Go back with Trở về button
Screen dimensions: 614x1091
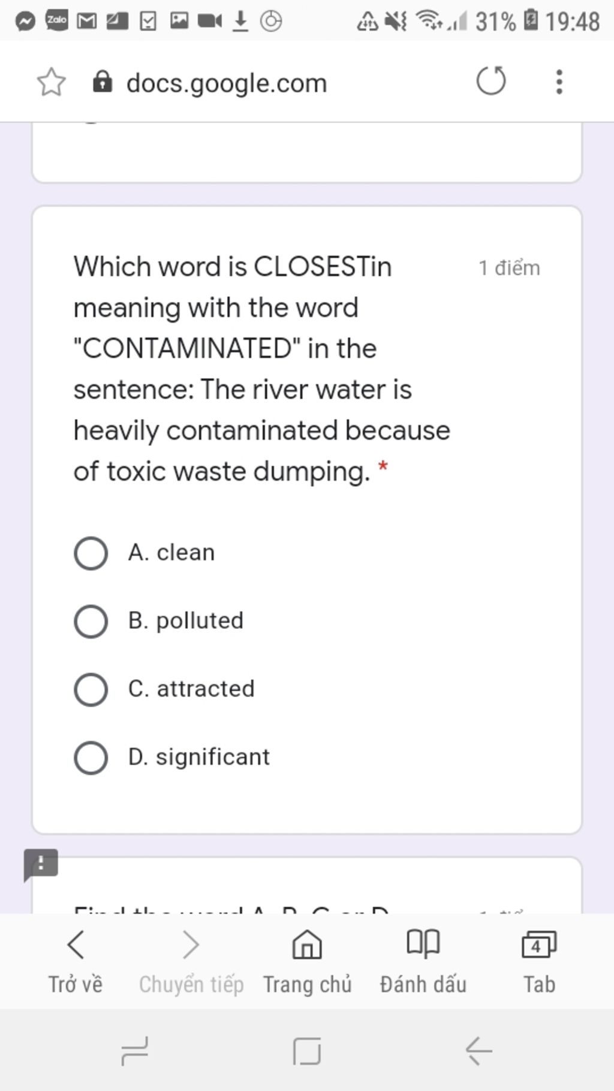click(76, 962)
